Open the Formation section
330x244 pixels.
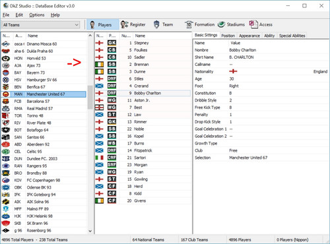click(199, 24)
